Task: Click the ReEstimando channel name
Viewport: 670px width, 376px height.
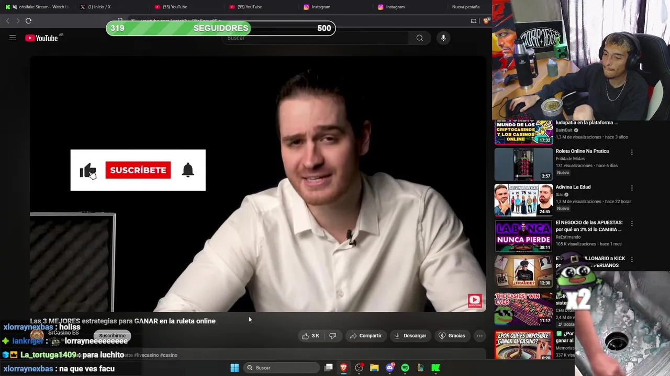Action: 568,237
